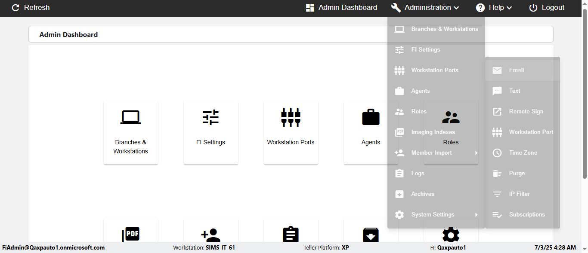The width and height of the screenshot is (588, 253).
Task: Click add-person icon card in bottom dashboard row
Action: point(211,235)
